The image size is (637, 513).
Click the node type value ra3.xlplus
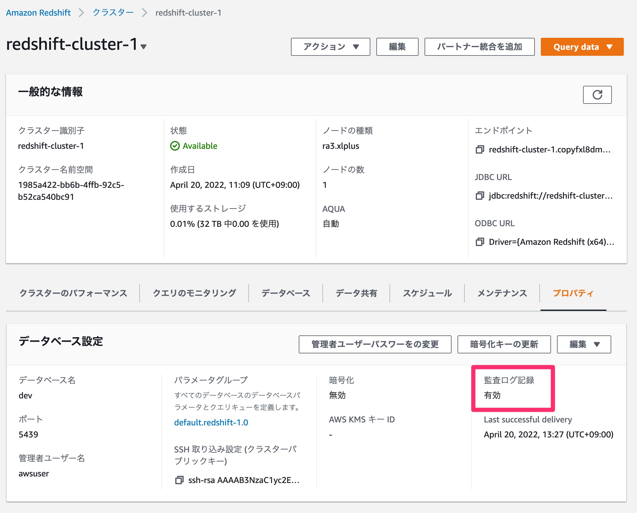pyautogui.click(x=341, y=146)
